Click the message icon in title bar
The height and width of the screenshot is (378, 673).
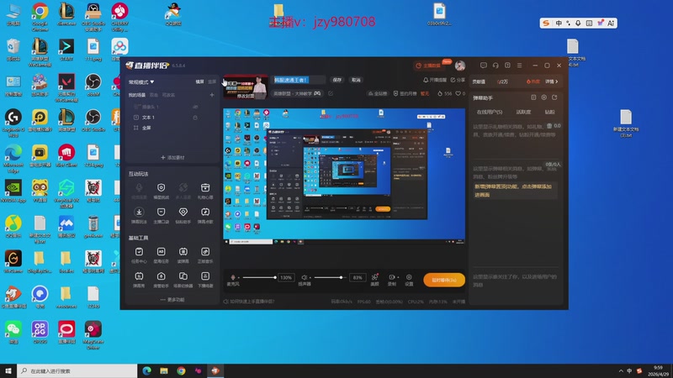(x=484, y=66)
